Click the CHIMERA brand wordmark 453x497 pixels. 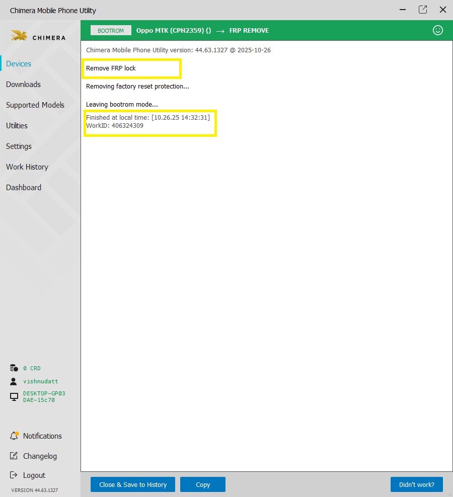(49, 38)
